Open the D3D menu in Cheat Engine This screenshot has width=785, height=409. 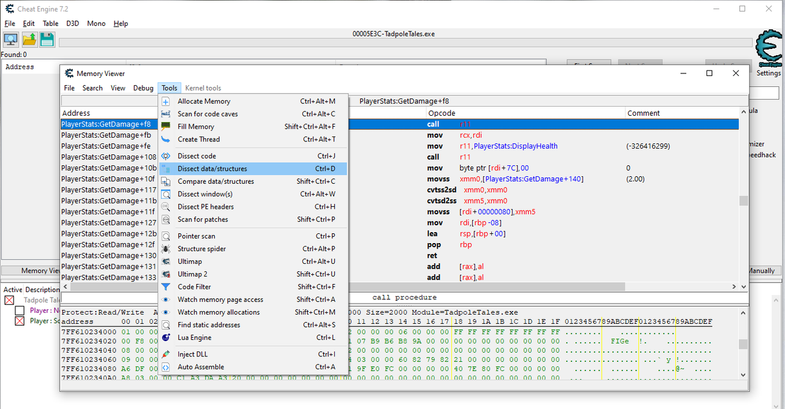coord(72,23)
